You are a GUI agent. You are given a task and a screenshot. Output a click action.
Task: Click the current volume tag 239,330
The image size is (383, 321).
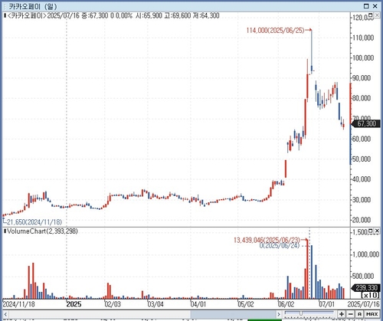[366, 288]
